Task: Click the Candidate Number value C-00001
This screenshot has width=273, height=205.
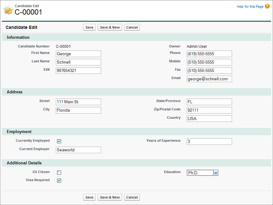Action: (63, 47)
